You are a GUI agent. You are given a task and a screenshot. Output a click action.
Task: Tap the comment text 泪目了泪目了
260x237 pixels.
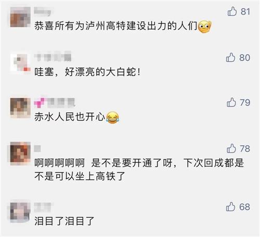tap(64, 221)
